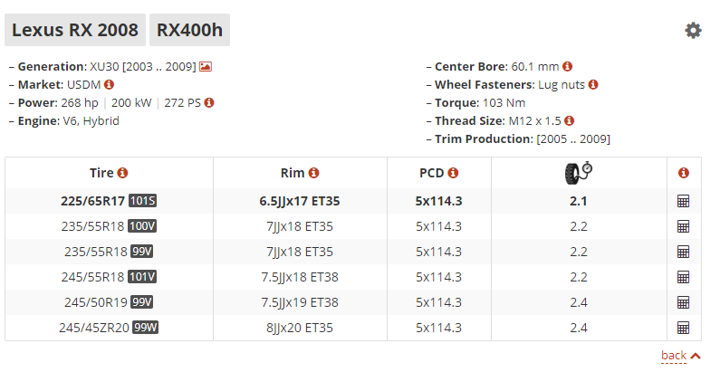720x372 pixels.
Task: Click the Lexus RX 2008 title button
Action: (x=74, y=30)
